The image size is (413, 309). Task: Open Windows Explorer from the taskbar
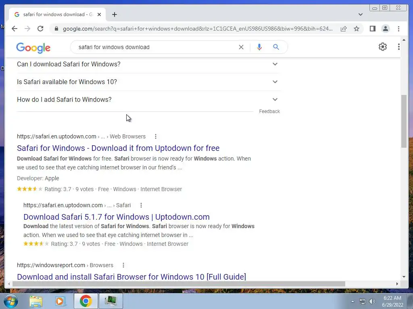point(36,301)
